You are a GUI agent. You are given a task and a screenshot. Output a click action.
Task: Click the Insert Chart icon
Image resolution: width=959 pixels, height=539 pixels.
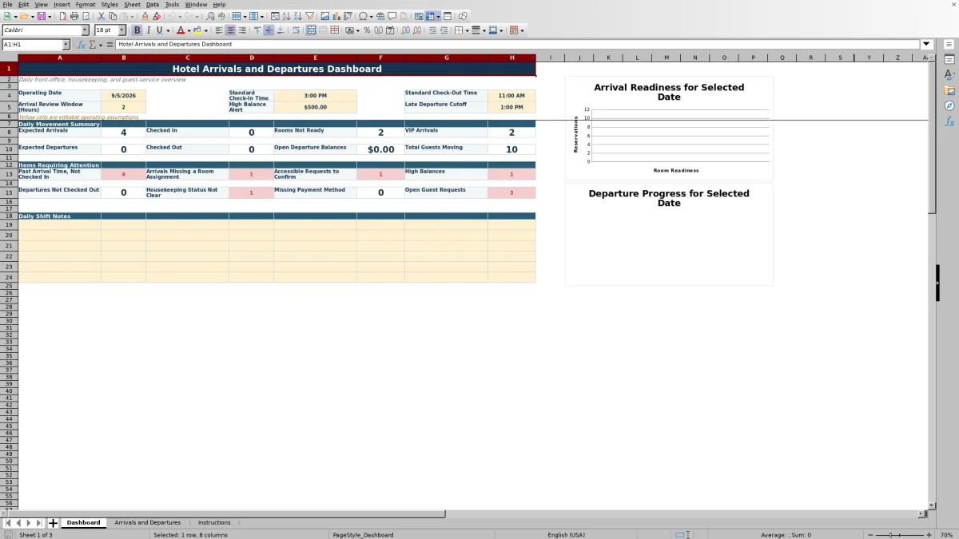pos(336,16)
